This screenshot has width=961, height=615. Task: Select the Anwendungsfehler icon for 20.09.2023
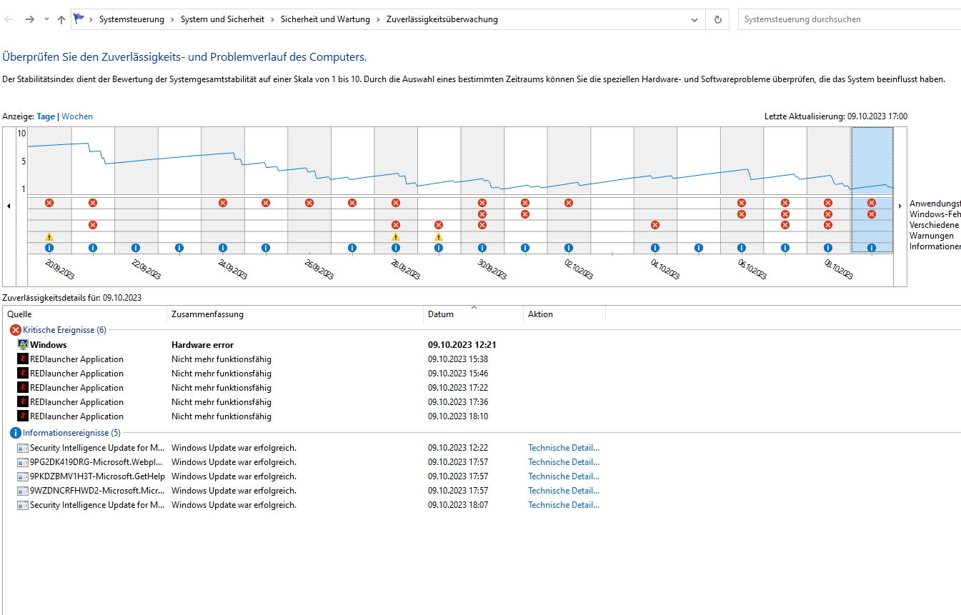coord(49,203)
